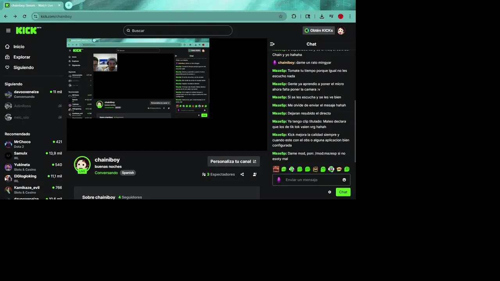Screen dimensions: 500x281
Task: Click the green Chat send button
Action: click(x=343, y=192)
